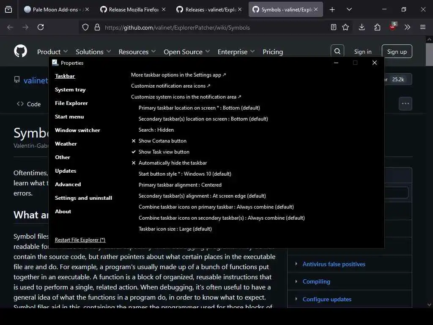Select the Weather section

point(66,144)
